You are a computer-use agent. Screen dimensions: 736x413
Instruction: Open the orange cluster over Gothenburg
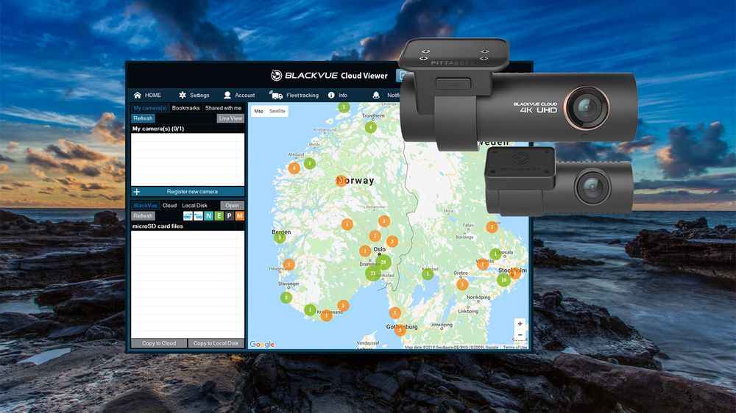coord(400,331)
